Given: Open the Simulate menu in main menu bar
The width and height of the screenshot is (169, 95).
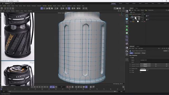Looking at the screenshot, I should click(x=50, y=6).
